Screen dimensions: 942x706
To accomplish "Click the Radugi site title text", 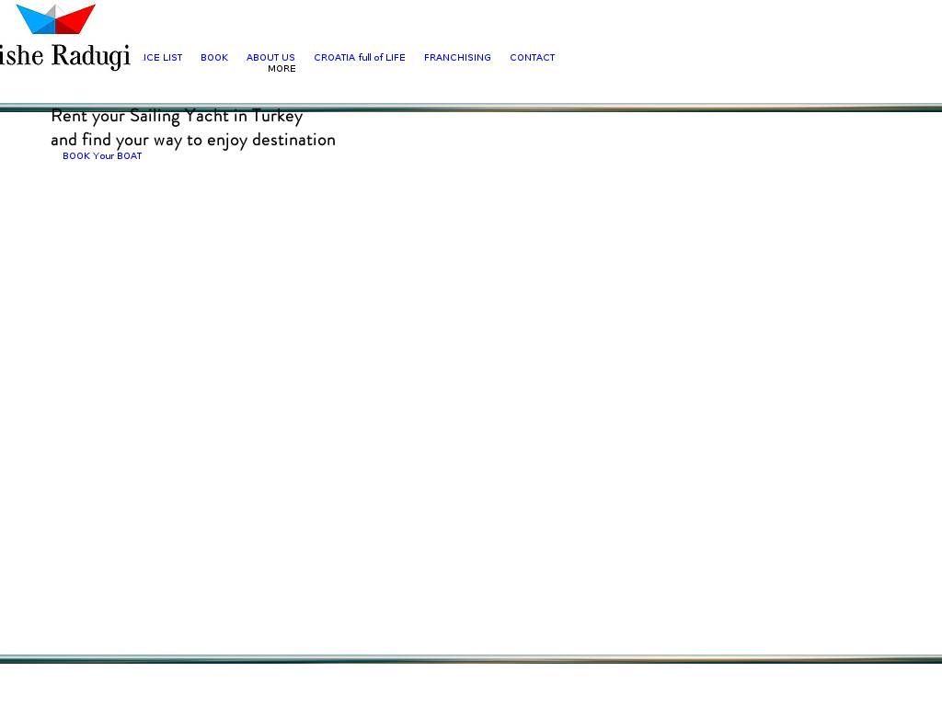I will (x=89, y=56).
